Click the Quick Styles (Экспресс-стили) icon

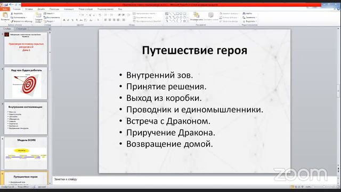click(211, 15)
